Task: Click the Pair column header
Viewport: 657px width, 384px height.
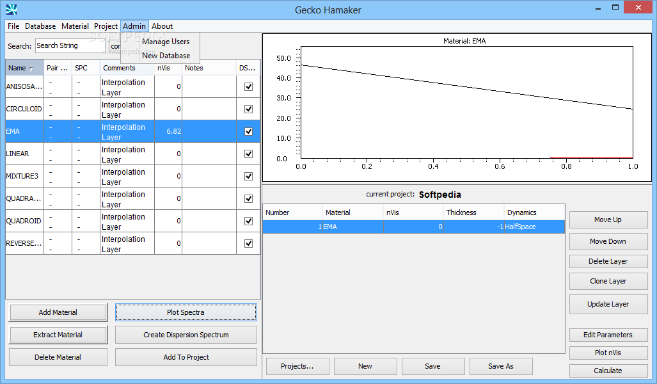Action: click(x=58, y=68)
